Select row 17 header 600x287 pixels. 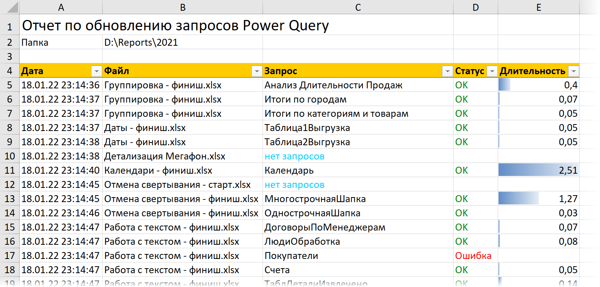[x=10, y=255]
